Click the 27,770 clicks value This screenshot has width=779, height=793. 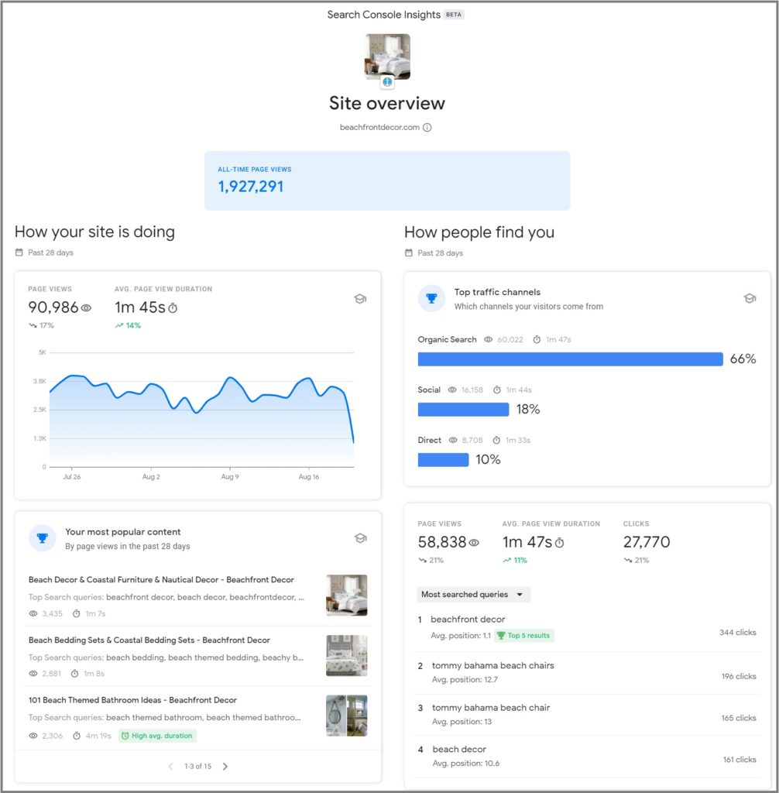pos(647,542)
